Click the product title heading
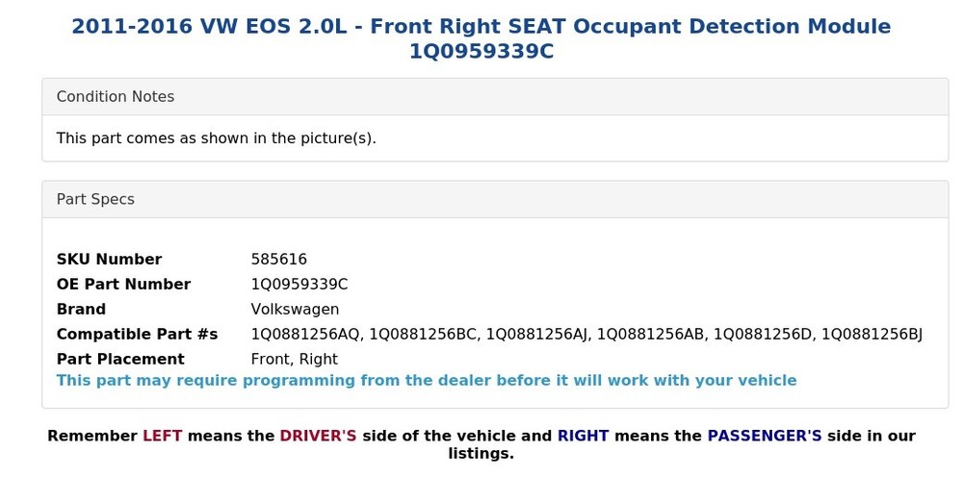963x477 pixels. click(481, 38)
